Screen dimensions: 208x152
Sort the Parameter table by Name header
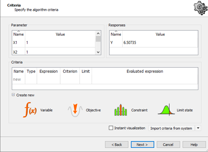click(x=18, y=34)
